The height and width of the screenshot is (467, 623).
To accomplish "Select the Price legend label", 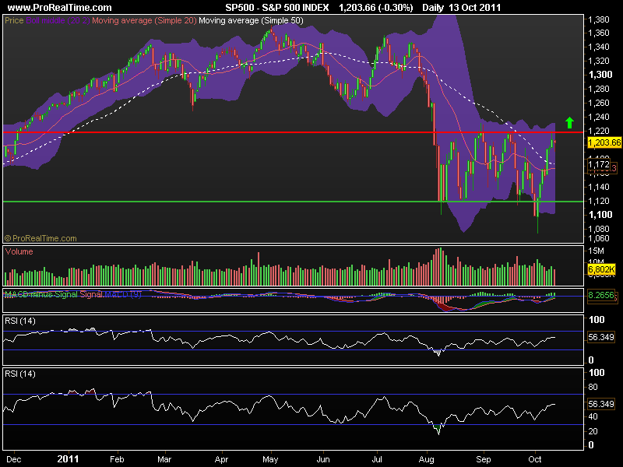I will point(14,20).
